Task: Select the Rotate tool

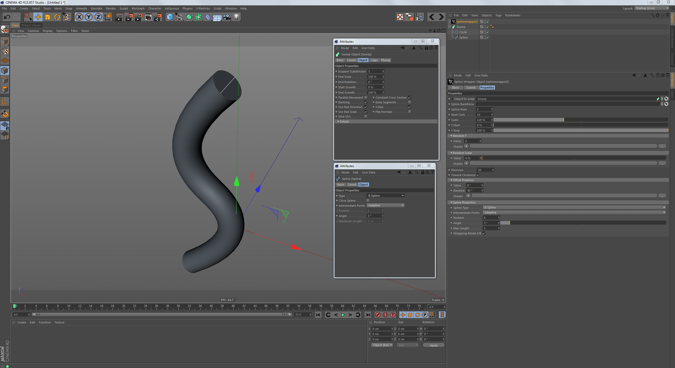Action: tap(57, 17)
